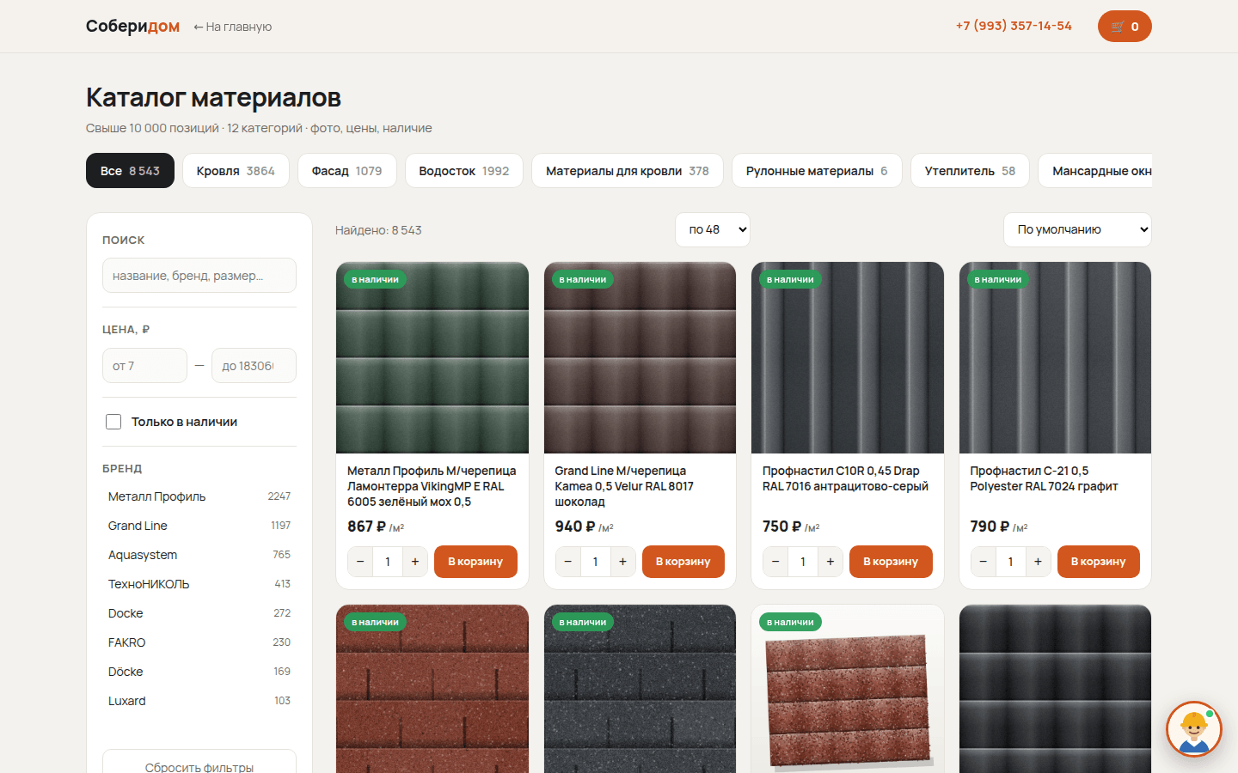The width and height of the screenshot is (1238, 773).
Task: Open the 'Фасад' category tab
Action: pyautogui.click(x=346, y=170)
